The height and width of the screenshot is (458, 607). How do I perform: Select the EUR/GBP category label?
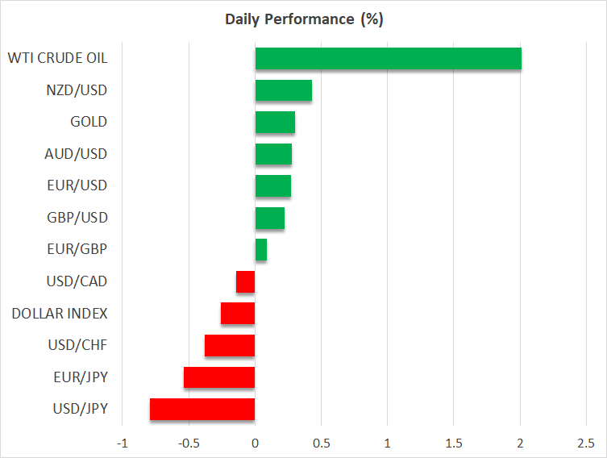(77, 250)
